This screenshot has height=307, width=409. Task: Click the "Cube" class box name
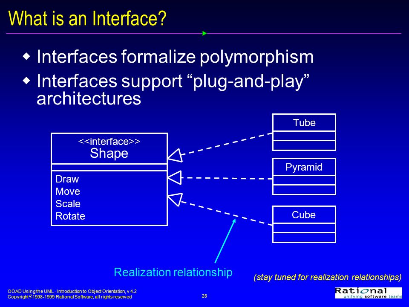(x=304, y=215)
